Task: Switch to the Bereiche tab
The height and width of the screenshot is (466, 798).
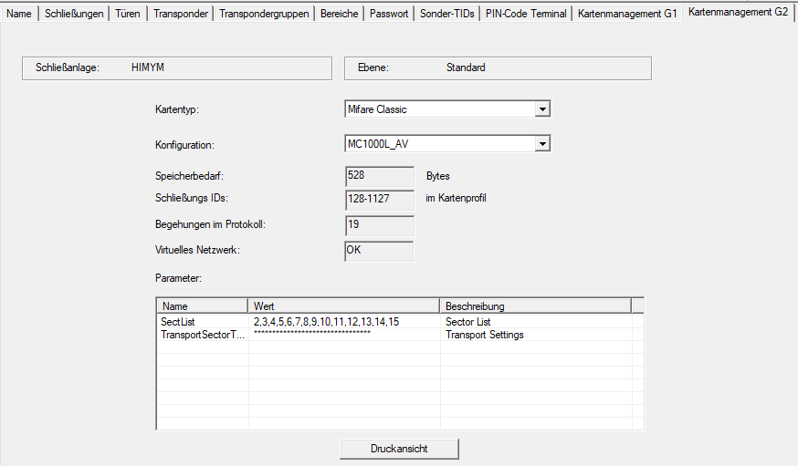Action: tap(339, 14)
